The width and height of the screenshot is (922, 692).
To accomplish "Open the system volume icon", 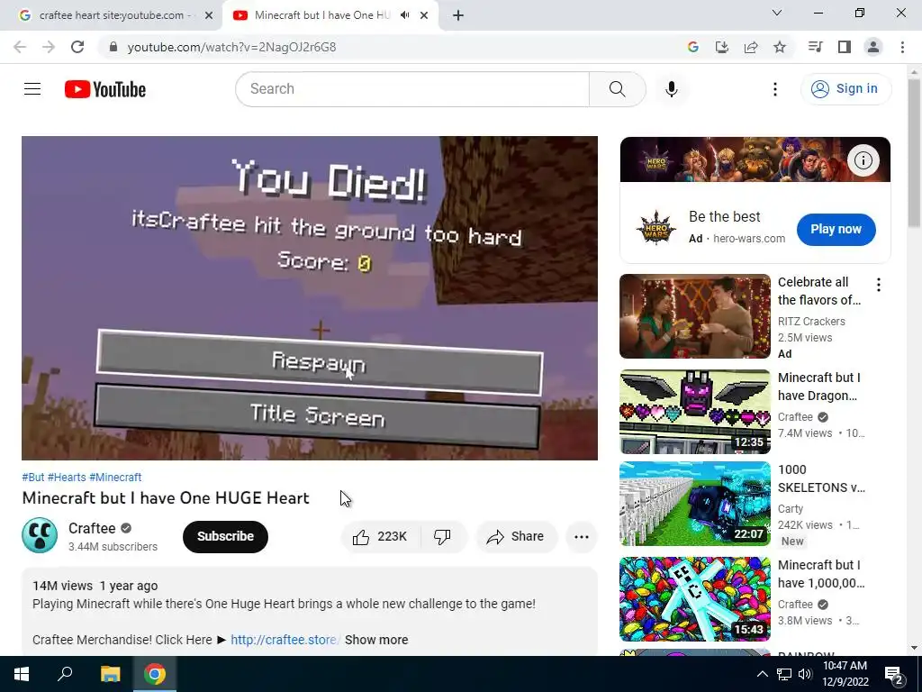I will pos(805,674).
